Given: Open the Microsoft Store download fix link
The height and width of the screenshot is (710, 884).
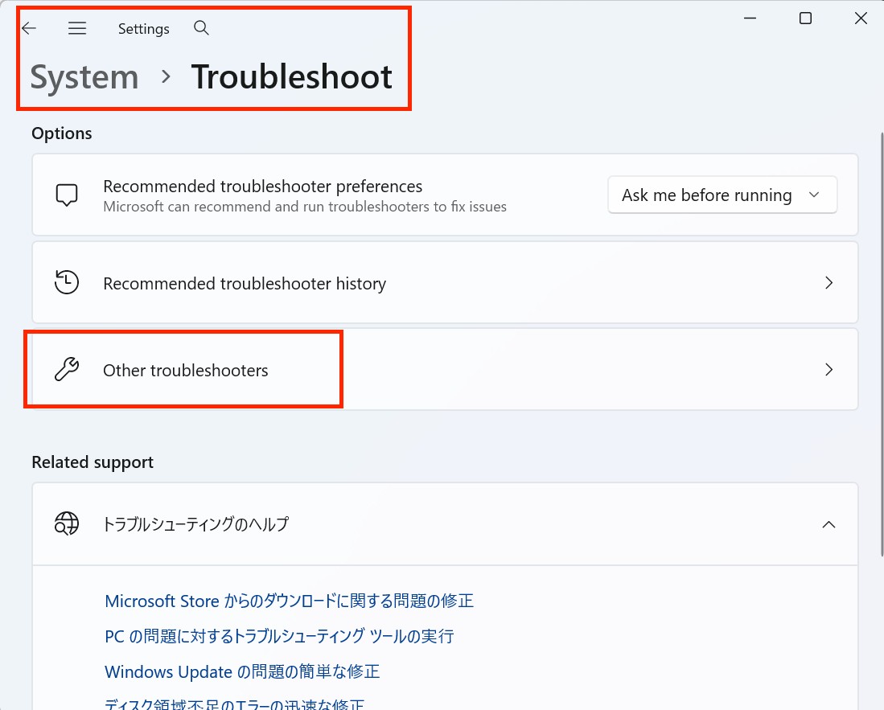Looking at the screenshot, I should [290, 601].
